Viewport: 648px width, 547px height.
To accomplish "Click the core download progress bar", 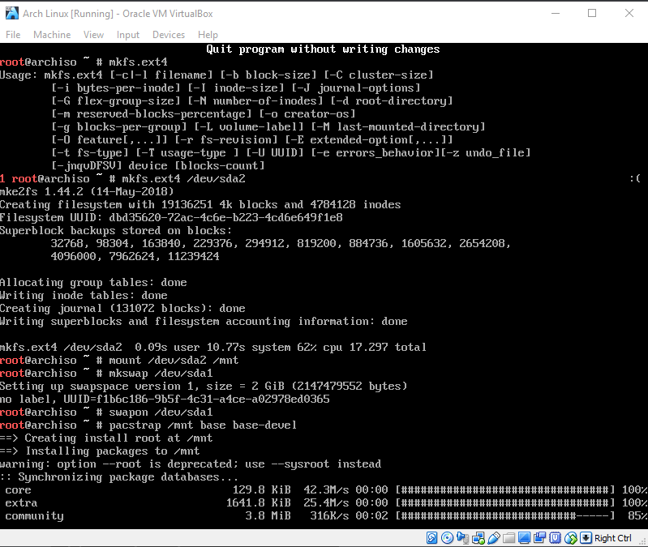I will [x=505, y=490].
